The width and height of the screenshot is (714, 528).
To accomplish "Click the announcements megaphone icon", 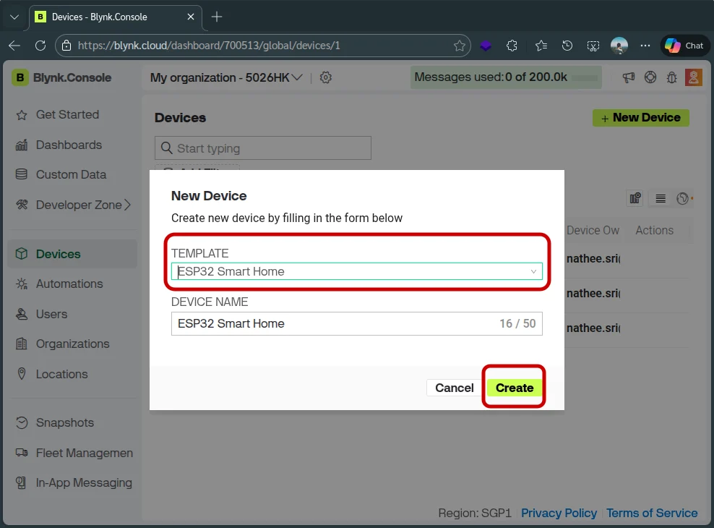I will [x=629, y=77].
